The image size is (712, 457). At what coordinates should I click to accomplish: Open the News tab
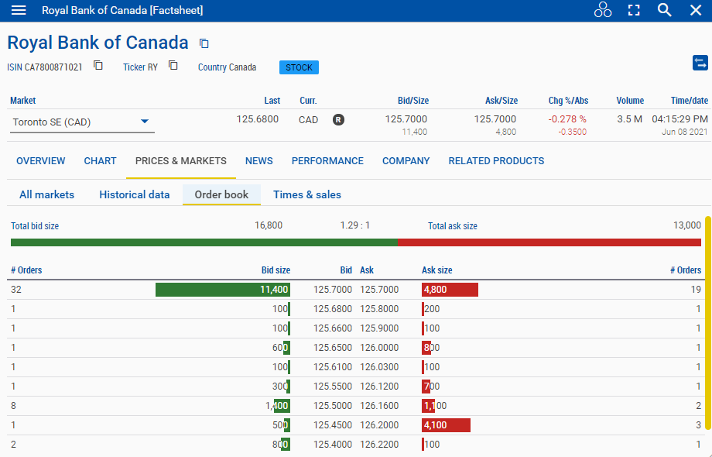pyautogui.click(x=258, y=161)
